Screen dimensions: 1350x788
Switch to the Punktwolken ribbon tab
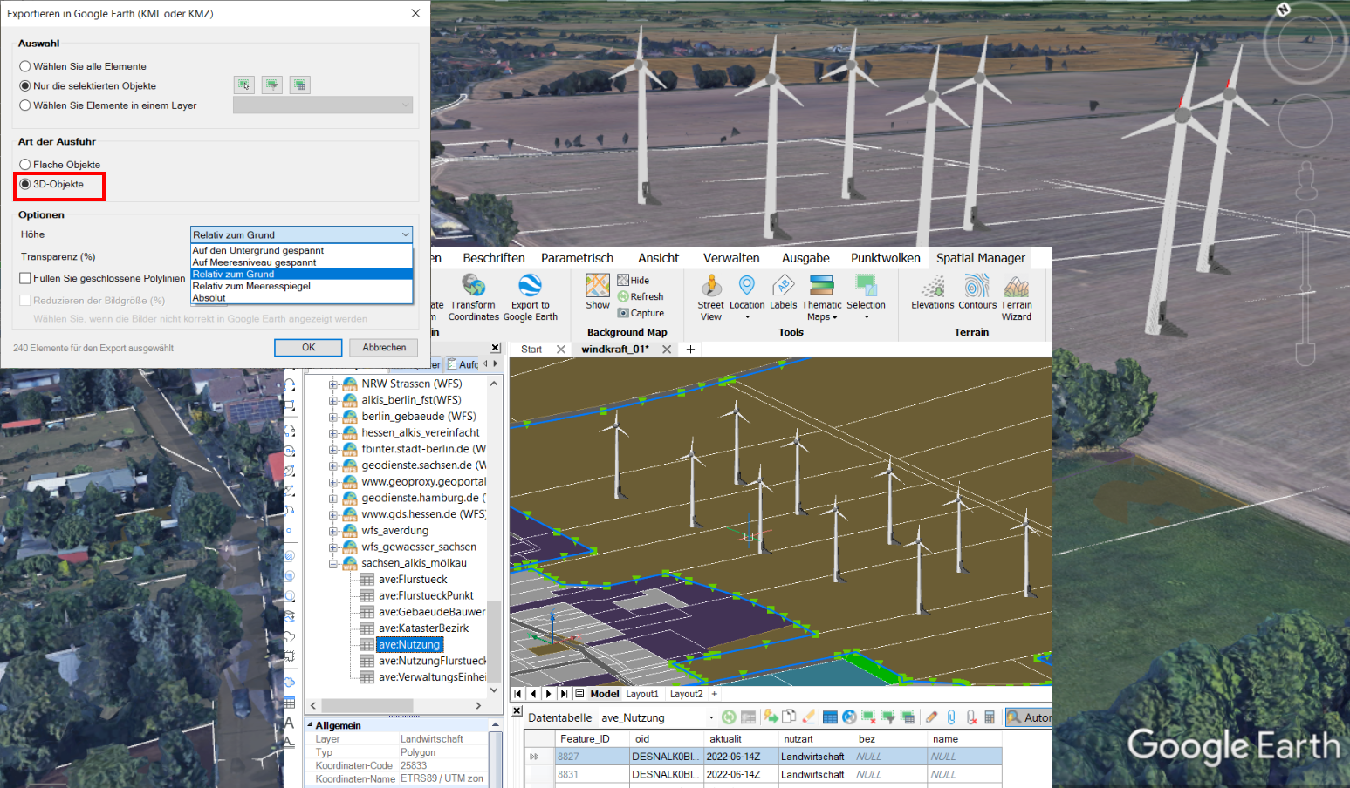click(884, 257)
